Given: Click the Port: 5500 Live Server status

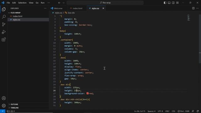Looking at the screenshot, I should (x=183, y=111).
